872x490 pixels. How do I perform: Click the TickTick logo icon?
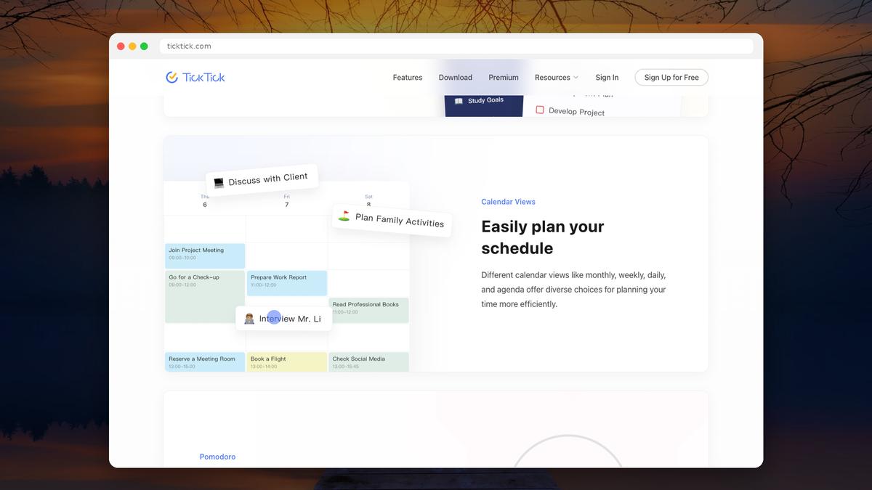[172, 77]
